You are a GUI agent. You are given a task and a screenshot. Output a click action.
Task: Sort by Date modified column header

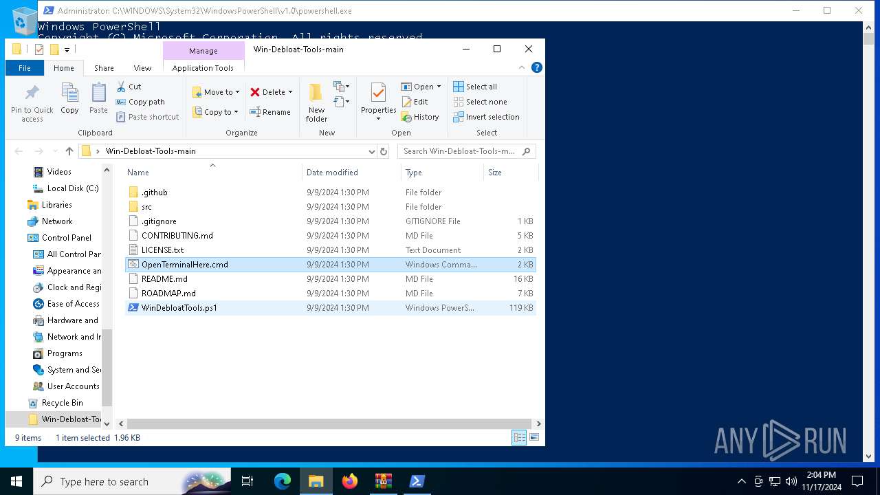[351, 173]
